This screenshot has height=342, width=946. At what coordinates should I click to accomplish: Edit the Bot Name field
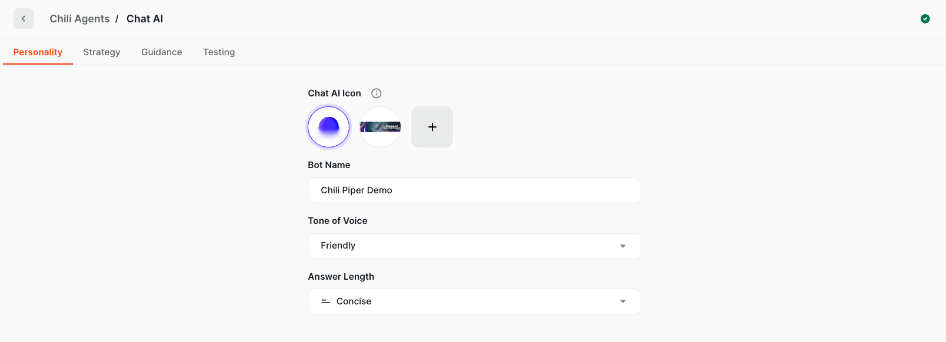click(474, 190)
